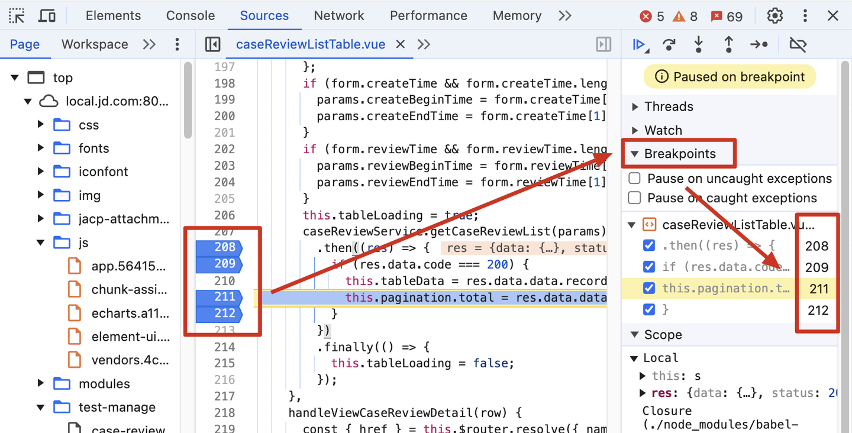The width and height of the screenshot is (852, 433).
Task: Step over next function call
Action: [669, 44]
